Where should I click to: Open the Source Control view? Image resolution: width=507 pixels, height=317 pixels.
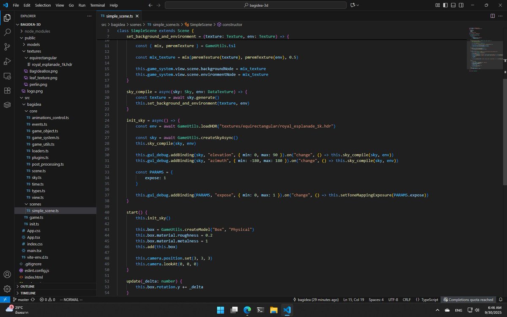point(7,46)
